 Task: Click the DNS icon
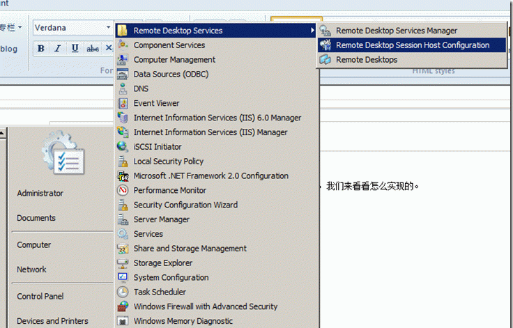123,88
